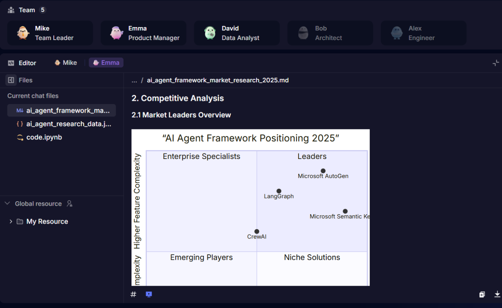Click the Mike Team Leader card
The height and width of the screenshot is (308, 502).
[50, 33]
